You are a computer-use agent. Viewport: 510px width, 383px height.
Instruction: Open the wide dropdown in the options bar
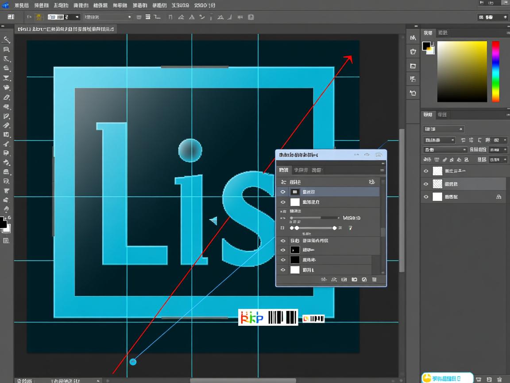click(x=108, y=17)
